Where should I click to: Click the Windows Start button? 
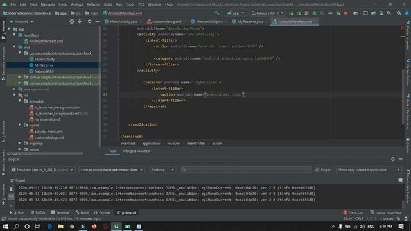coord(5,227)
